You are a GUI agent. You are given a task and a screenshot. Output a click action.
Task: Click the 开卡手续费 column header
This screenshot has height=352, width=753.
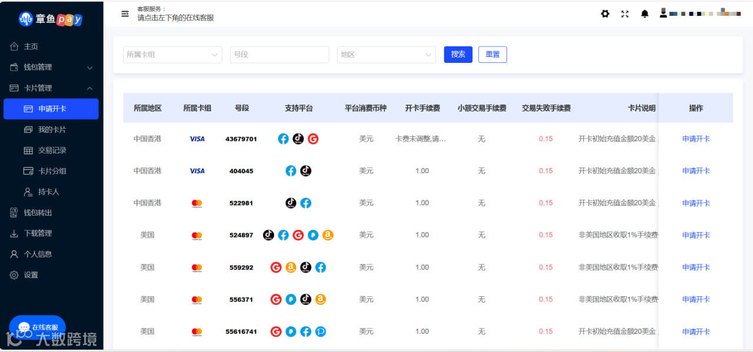point(422,108)
